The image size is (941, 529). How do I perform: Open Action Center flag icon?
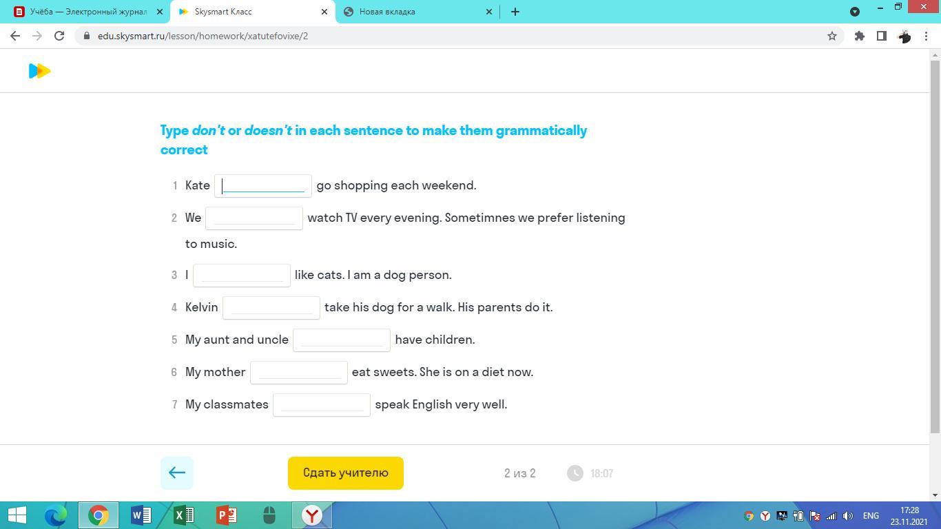815,516
